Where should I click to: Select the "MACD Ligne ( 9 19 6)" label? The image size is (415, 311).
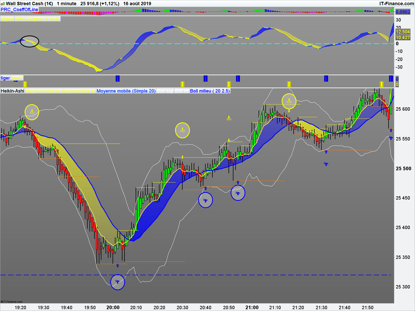coord(37,19)
